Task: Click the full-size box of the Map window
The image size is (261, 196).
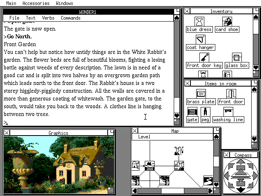Action: coord(217,131)
